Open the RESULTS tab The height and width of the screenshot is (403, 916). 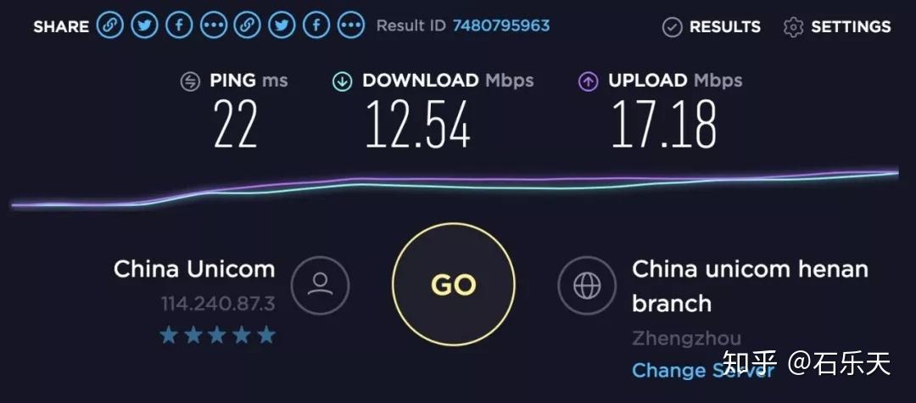(x=712, y=27)
